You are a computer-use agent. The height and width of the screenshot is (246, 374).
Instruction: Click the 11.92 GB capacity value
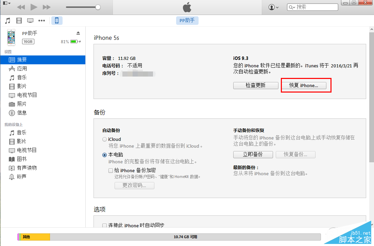[127, 58]
